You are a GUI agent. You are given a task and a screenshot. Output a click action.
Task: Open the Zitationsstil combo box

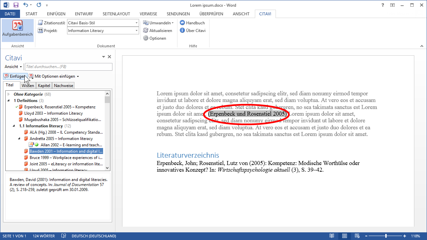pyautogui.click(x=103, y=23)
